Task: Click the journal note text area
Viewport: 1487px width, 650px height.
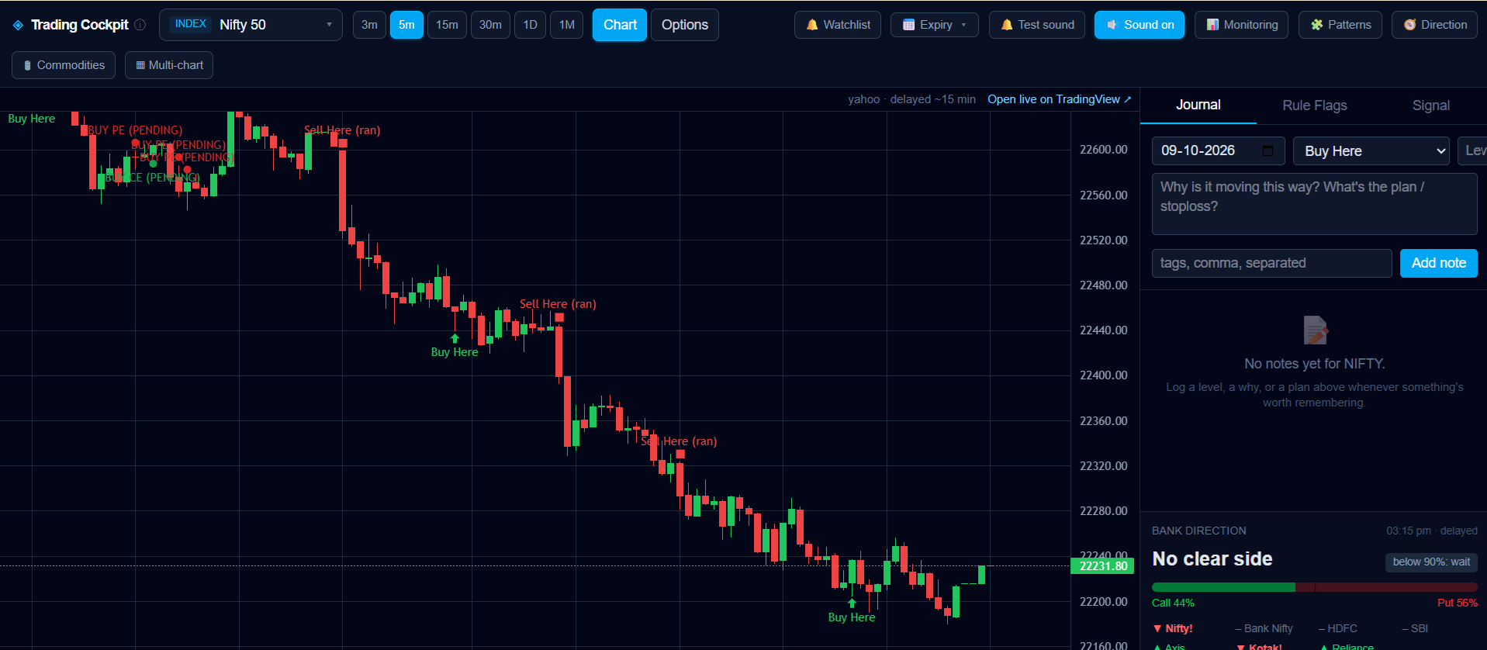Action: [1315, 204]
